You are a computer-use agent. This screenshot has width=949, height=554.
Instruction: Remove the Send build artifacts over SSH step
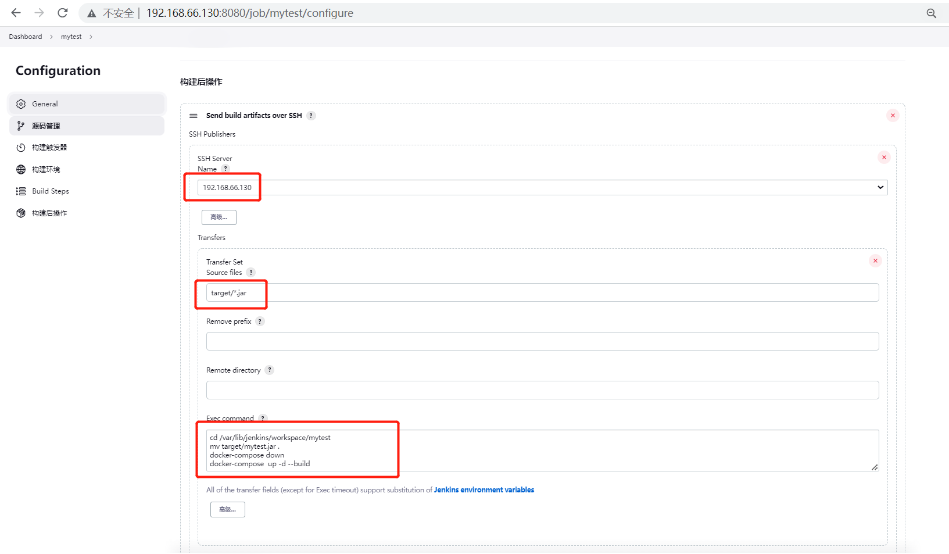click(x=893, y=115)
